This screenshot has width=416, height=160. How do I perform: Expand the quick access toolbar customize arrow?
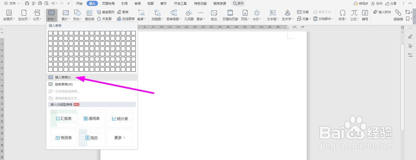68,4
